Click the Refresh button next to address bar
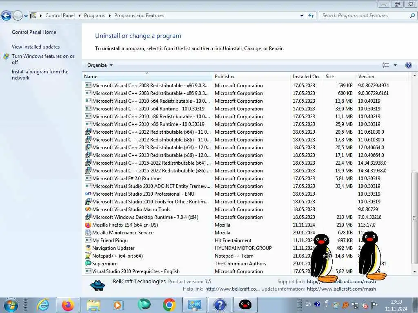 [x=311, y=16]
